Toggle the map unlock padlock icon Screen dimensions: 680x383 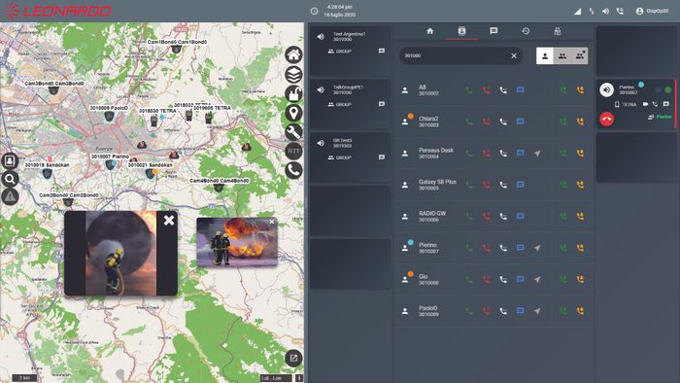pyautogui.click(x=293, y=93)
